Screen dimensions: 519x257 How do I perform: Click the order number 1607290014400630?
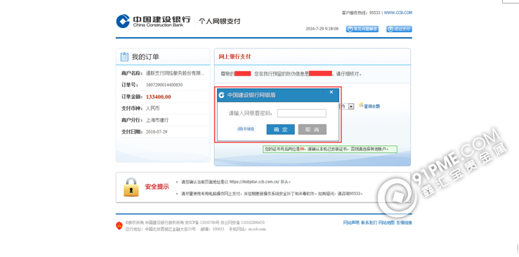click(x=164, y=85)
